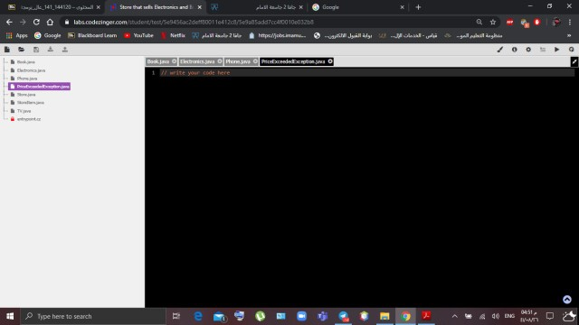The height and width of the screenshot is (325, 579).
Task: Click into the code editor line 1
Action: coord(367,72)
